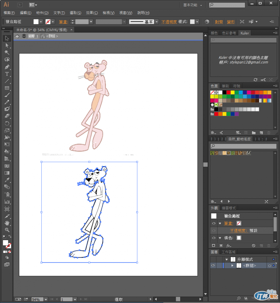Toggle visibility of the fill attribute
The width and height of the screenshot is (280, 303).
214,238
